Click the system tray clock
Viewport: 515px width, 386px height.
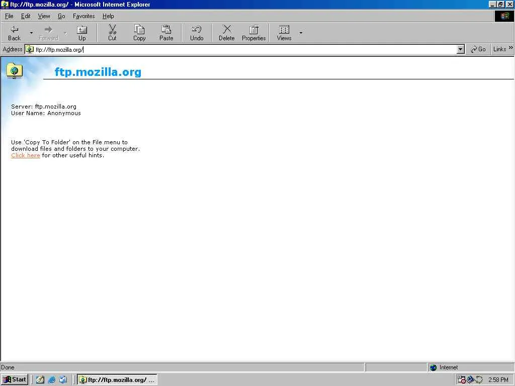click(498, 380)
